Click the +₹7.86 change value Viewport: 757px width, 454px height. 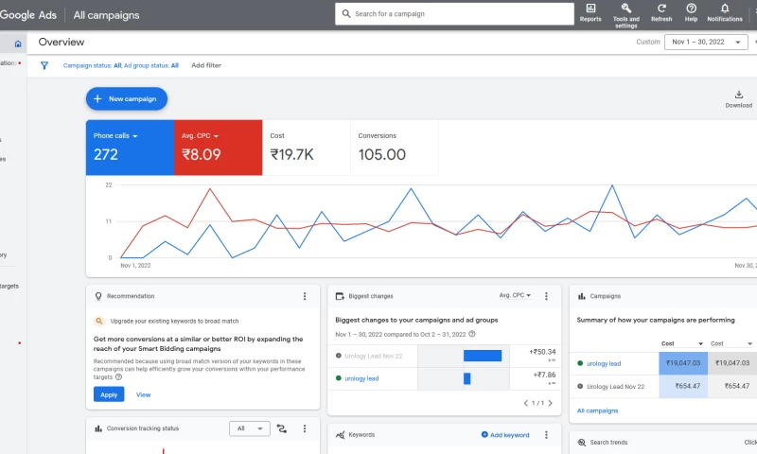544,375
